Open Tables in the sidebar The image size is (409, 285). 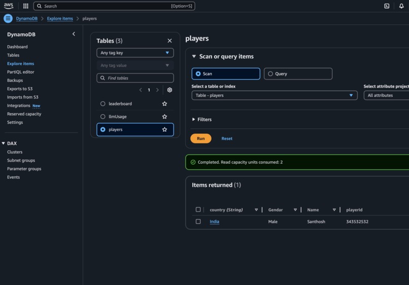[x=13, y=55]
